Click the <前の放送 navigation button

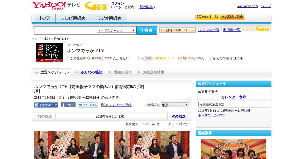[44, 117]
